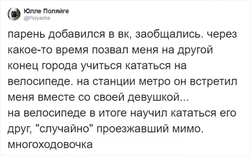Click the word "итоге" in the tweet
251x156 pixels.
113,113
